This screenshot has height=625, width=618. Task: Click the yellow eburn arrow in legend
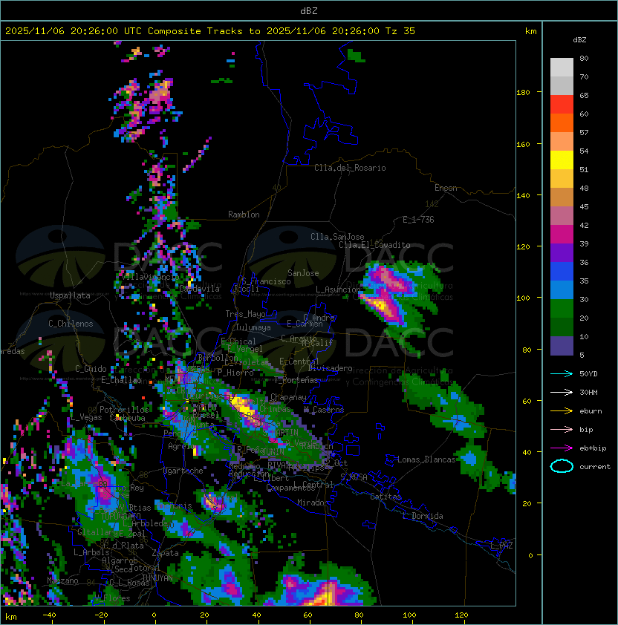click(562, 411)
